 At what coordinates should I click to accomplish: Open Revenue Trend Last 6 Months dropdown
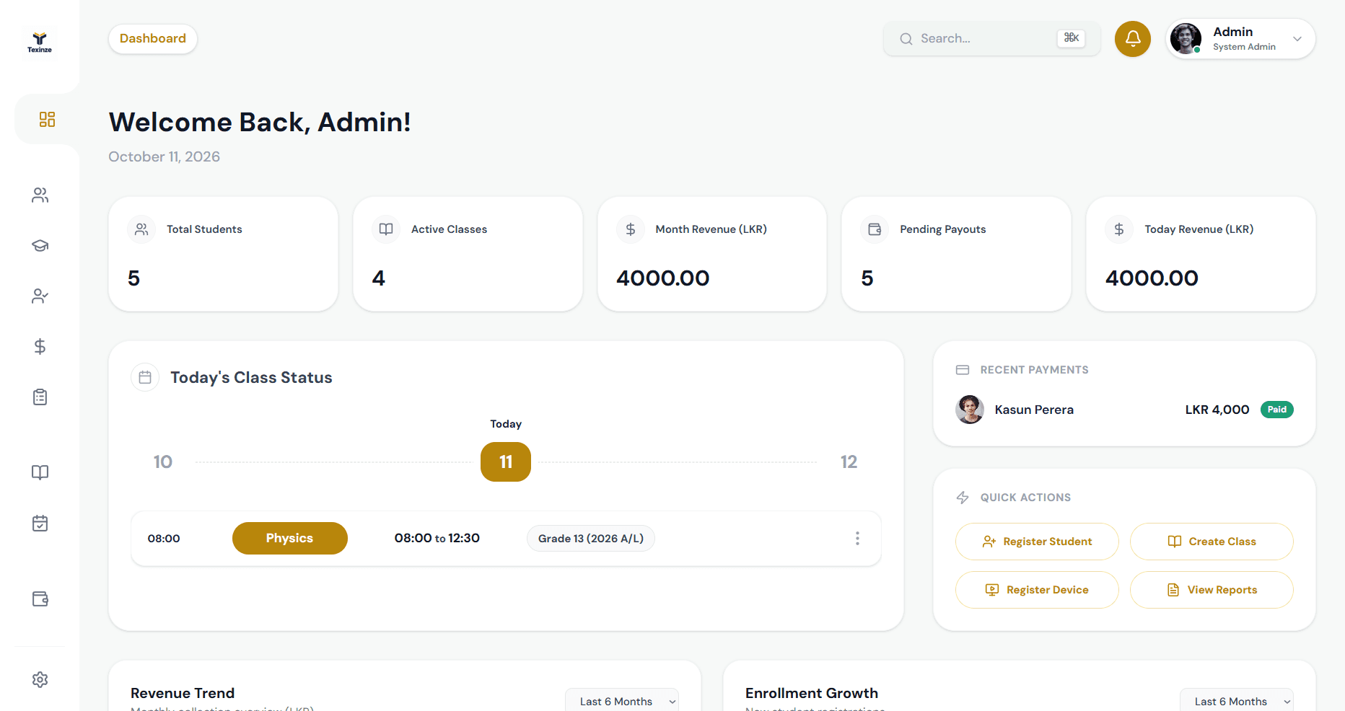622,701
